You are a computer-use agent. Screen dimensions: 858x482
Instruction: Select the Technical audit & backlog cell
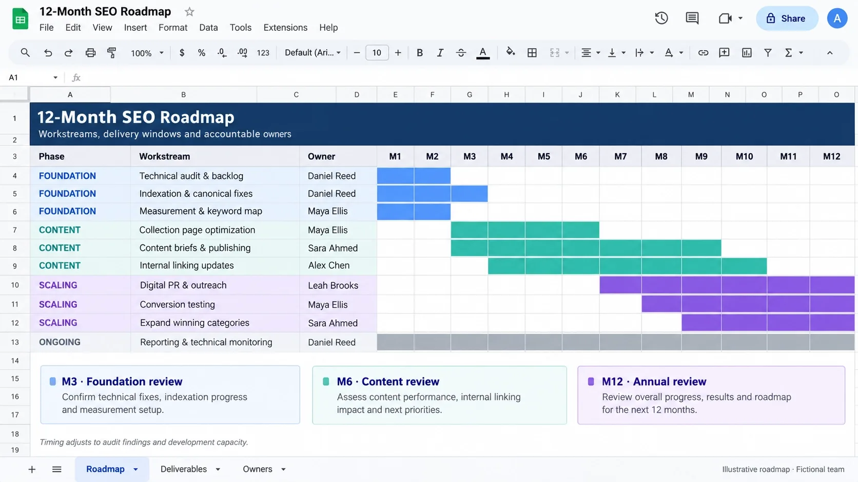pos(215,176)
